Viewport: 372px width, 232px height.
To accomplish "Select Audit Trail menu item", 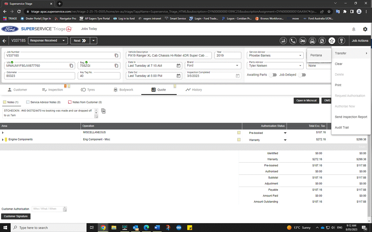I will click(x=351, y=127).
